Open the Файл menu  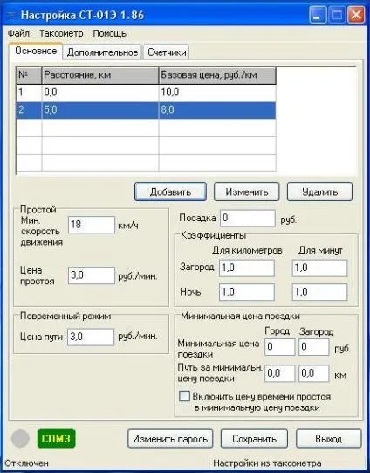click(x=18, y=33)
